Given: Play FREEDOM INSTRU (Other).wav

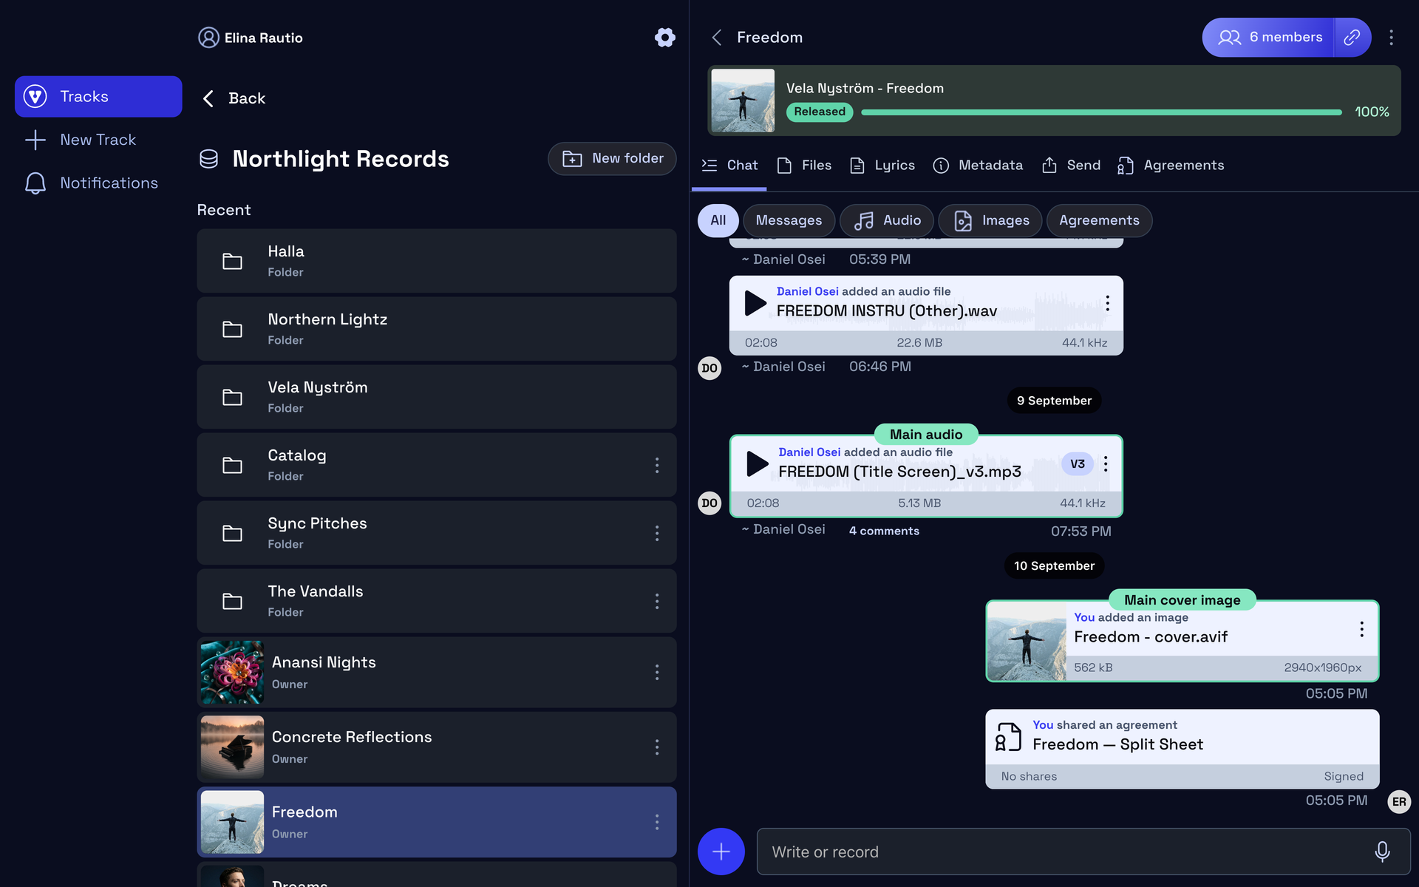Looking at the screenshot, I should (x=755, y=303).
